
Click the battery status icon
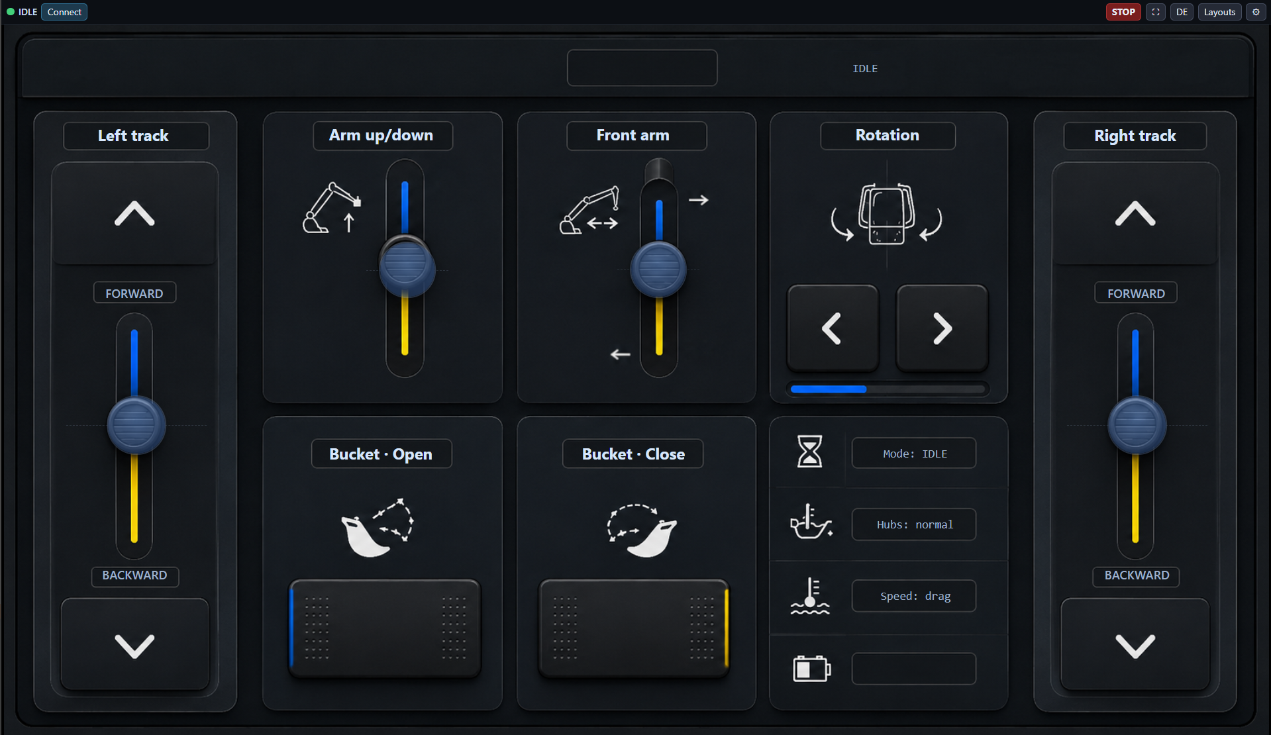[x=811, y=669]
